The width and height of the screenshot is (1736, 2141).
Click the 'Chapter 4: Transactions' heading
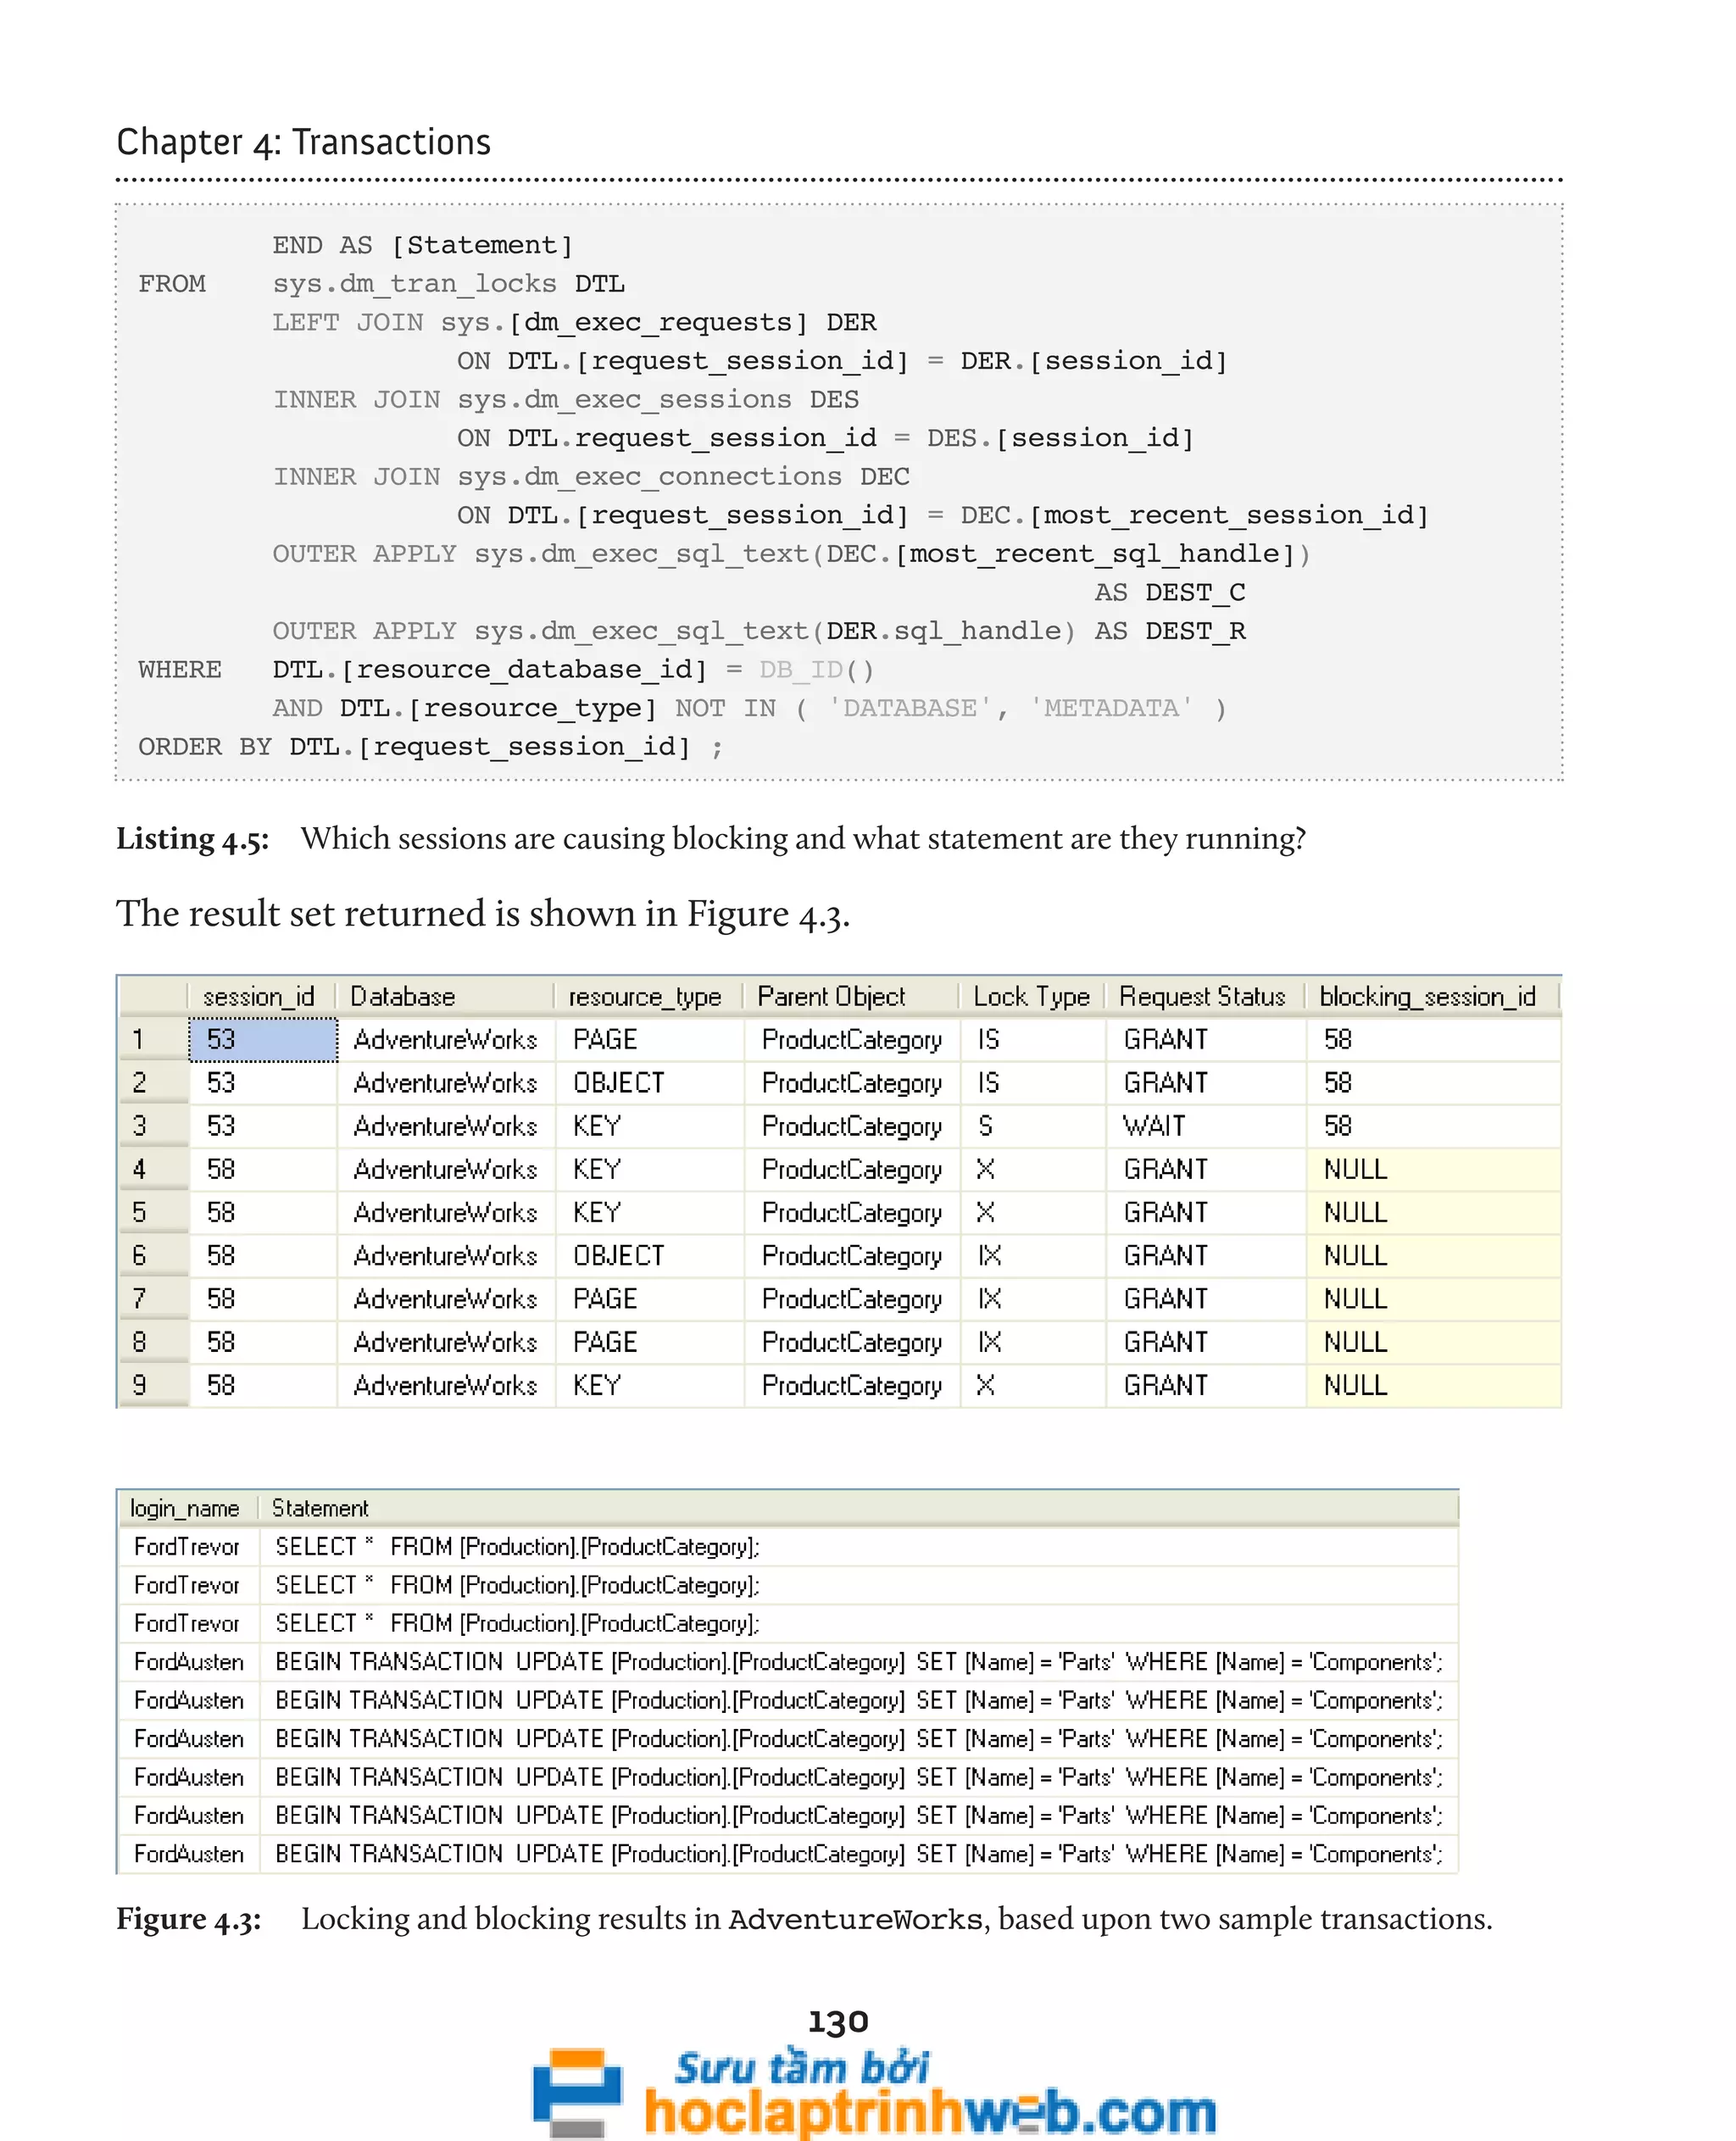point(303,142)
